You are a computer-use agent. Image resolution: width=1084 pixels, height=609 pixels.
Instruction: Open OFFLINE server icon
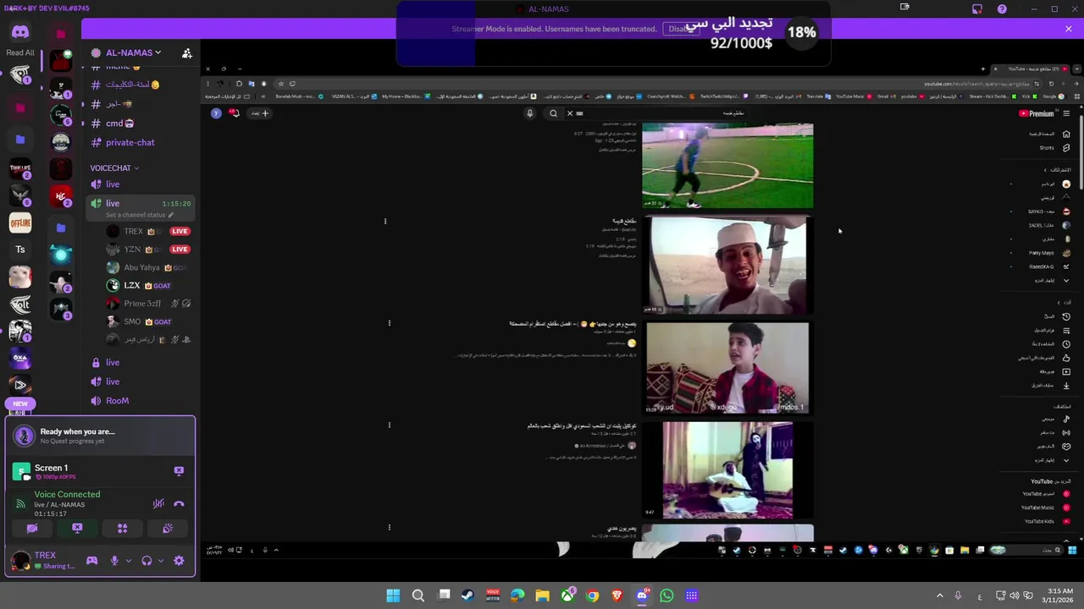pyautogui.click(x=20, y=222)
